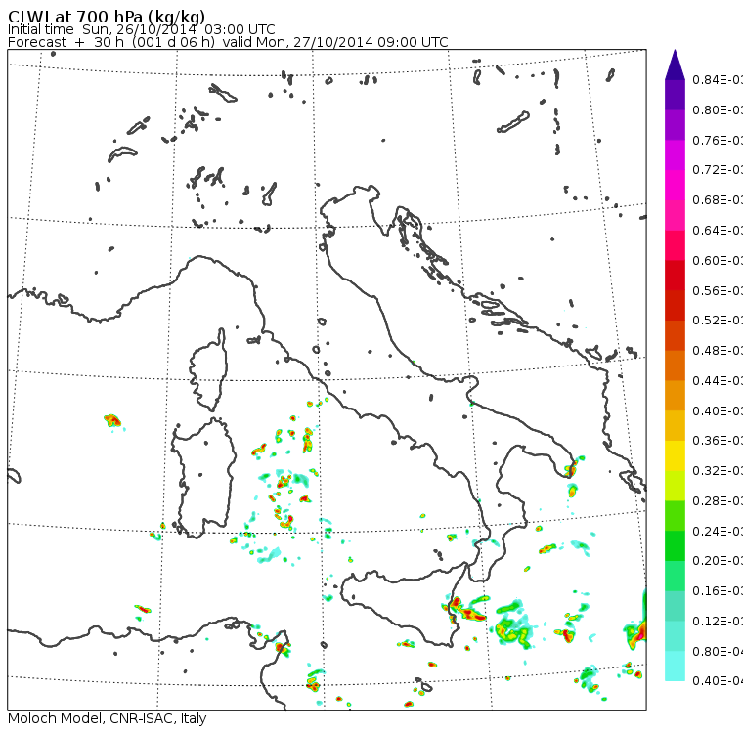Click the 0.16E-03 colorbar label
This screenshot has height=732, width=743.
(x=718, y=591)
